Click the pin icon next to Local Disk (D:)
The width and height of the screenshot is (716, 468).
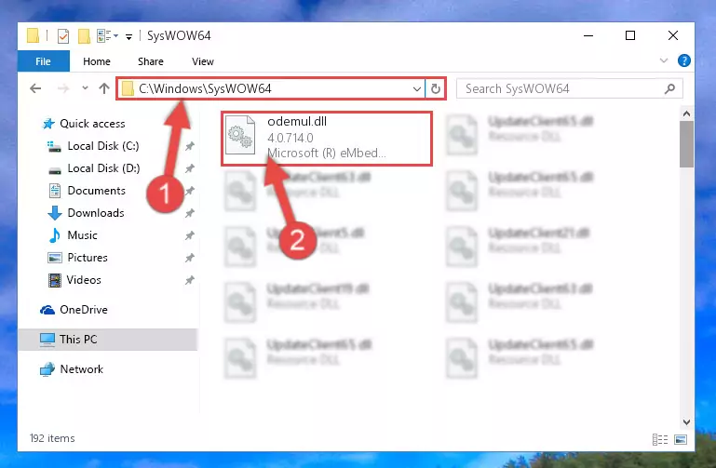[190, 168]
